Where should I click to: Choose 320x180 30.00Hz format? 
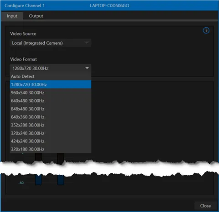pyautogui.click(x=51, y=149)
